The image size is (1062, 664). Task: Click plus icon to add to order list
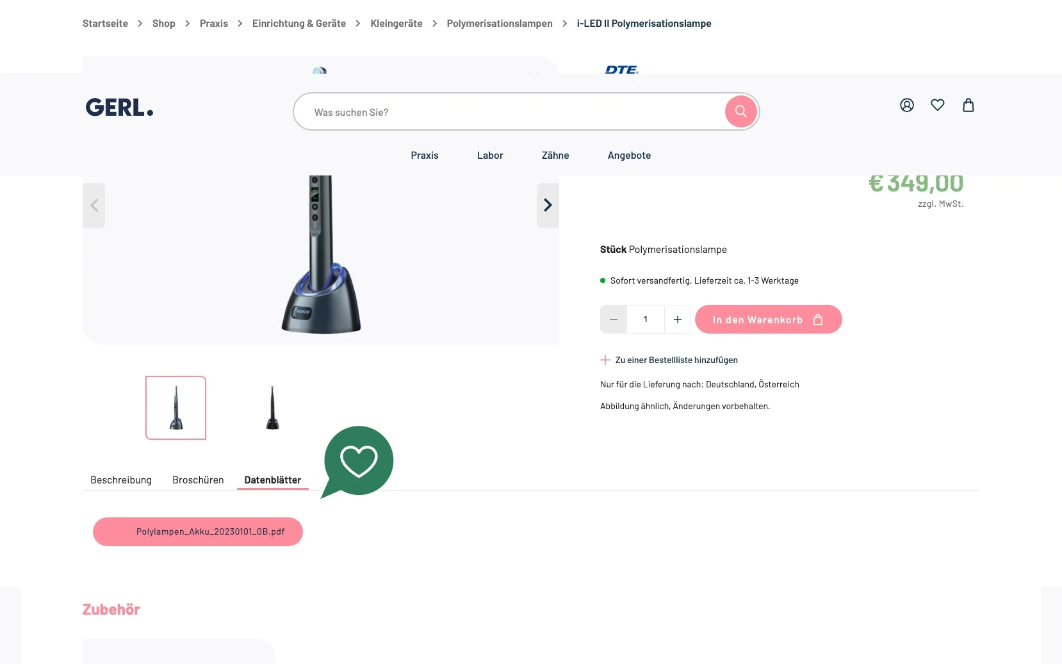(x=605, y=360)
